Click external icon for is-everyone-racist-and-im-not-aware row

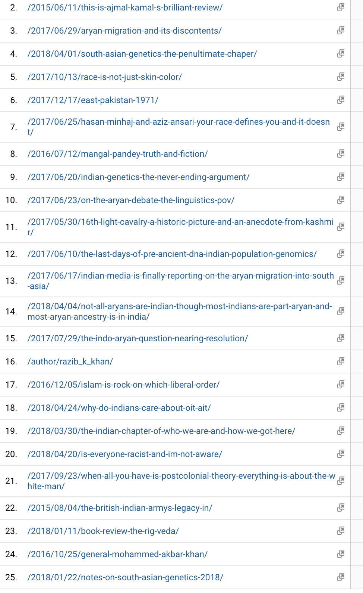click(x=340, y=454)
